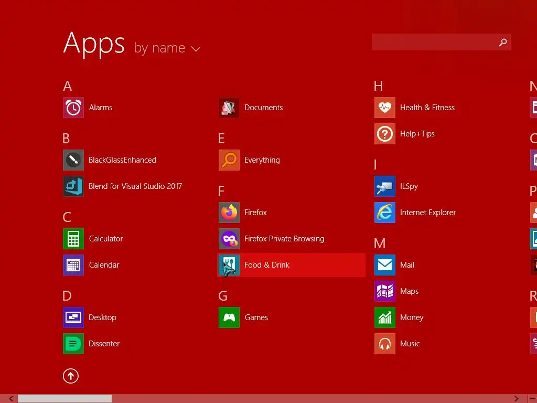This screenshot has width=537, height=403.
Task: Jump via the letter A group header
Action: pos(68,86)
